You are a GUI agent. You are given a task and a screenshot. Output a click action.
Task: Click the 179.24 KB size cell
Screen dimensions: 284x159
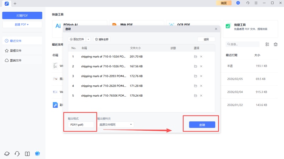(136, 96)
